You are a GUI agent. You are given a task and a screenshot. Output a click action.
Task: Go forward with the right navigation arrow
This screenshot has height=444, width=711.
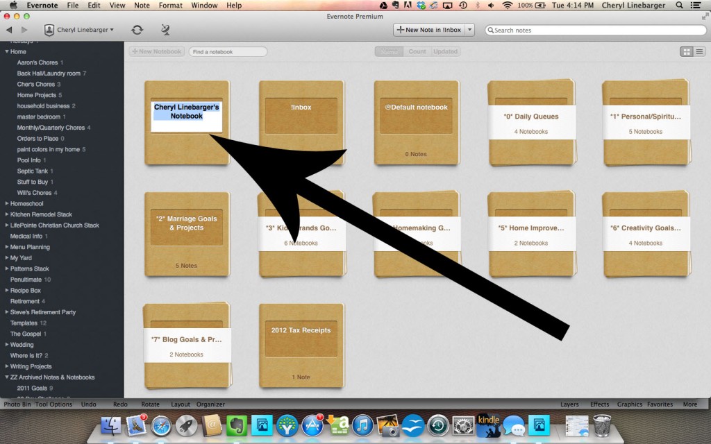(24, 30)
